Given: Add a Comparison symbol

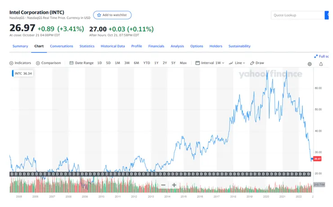Looking at the screenshot, I should click(38, 63).
